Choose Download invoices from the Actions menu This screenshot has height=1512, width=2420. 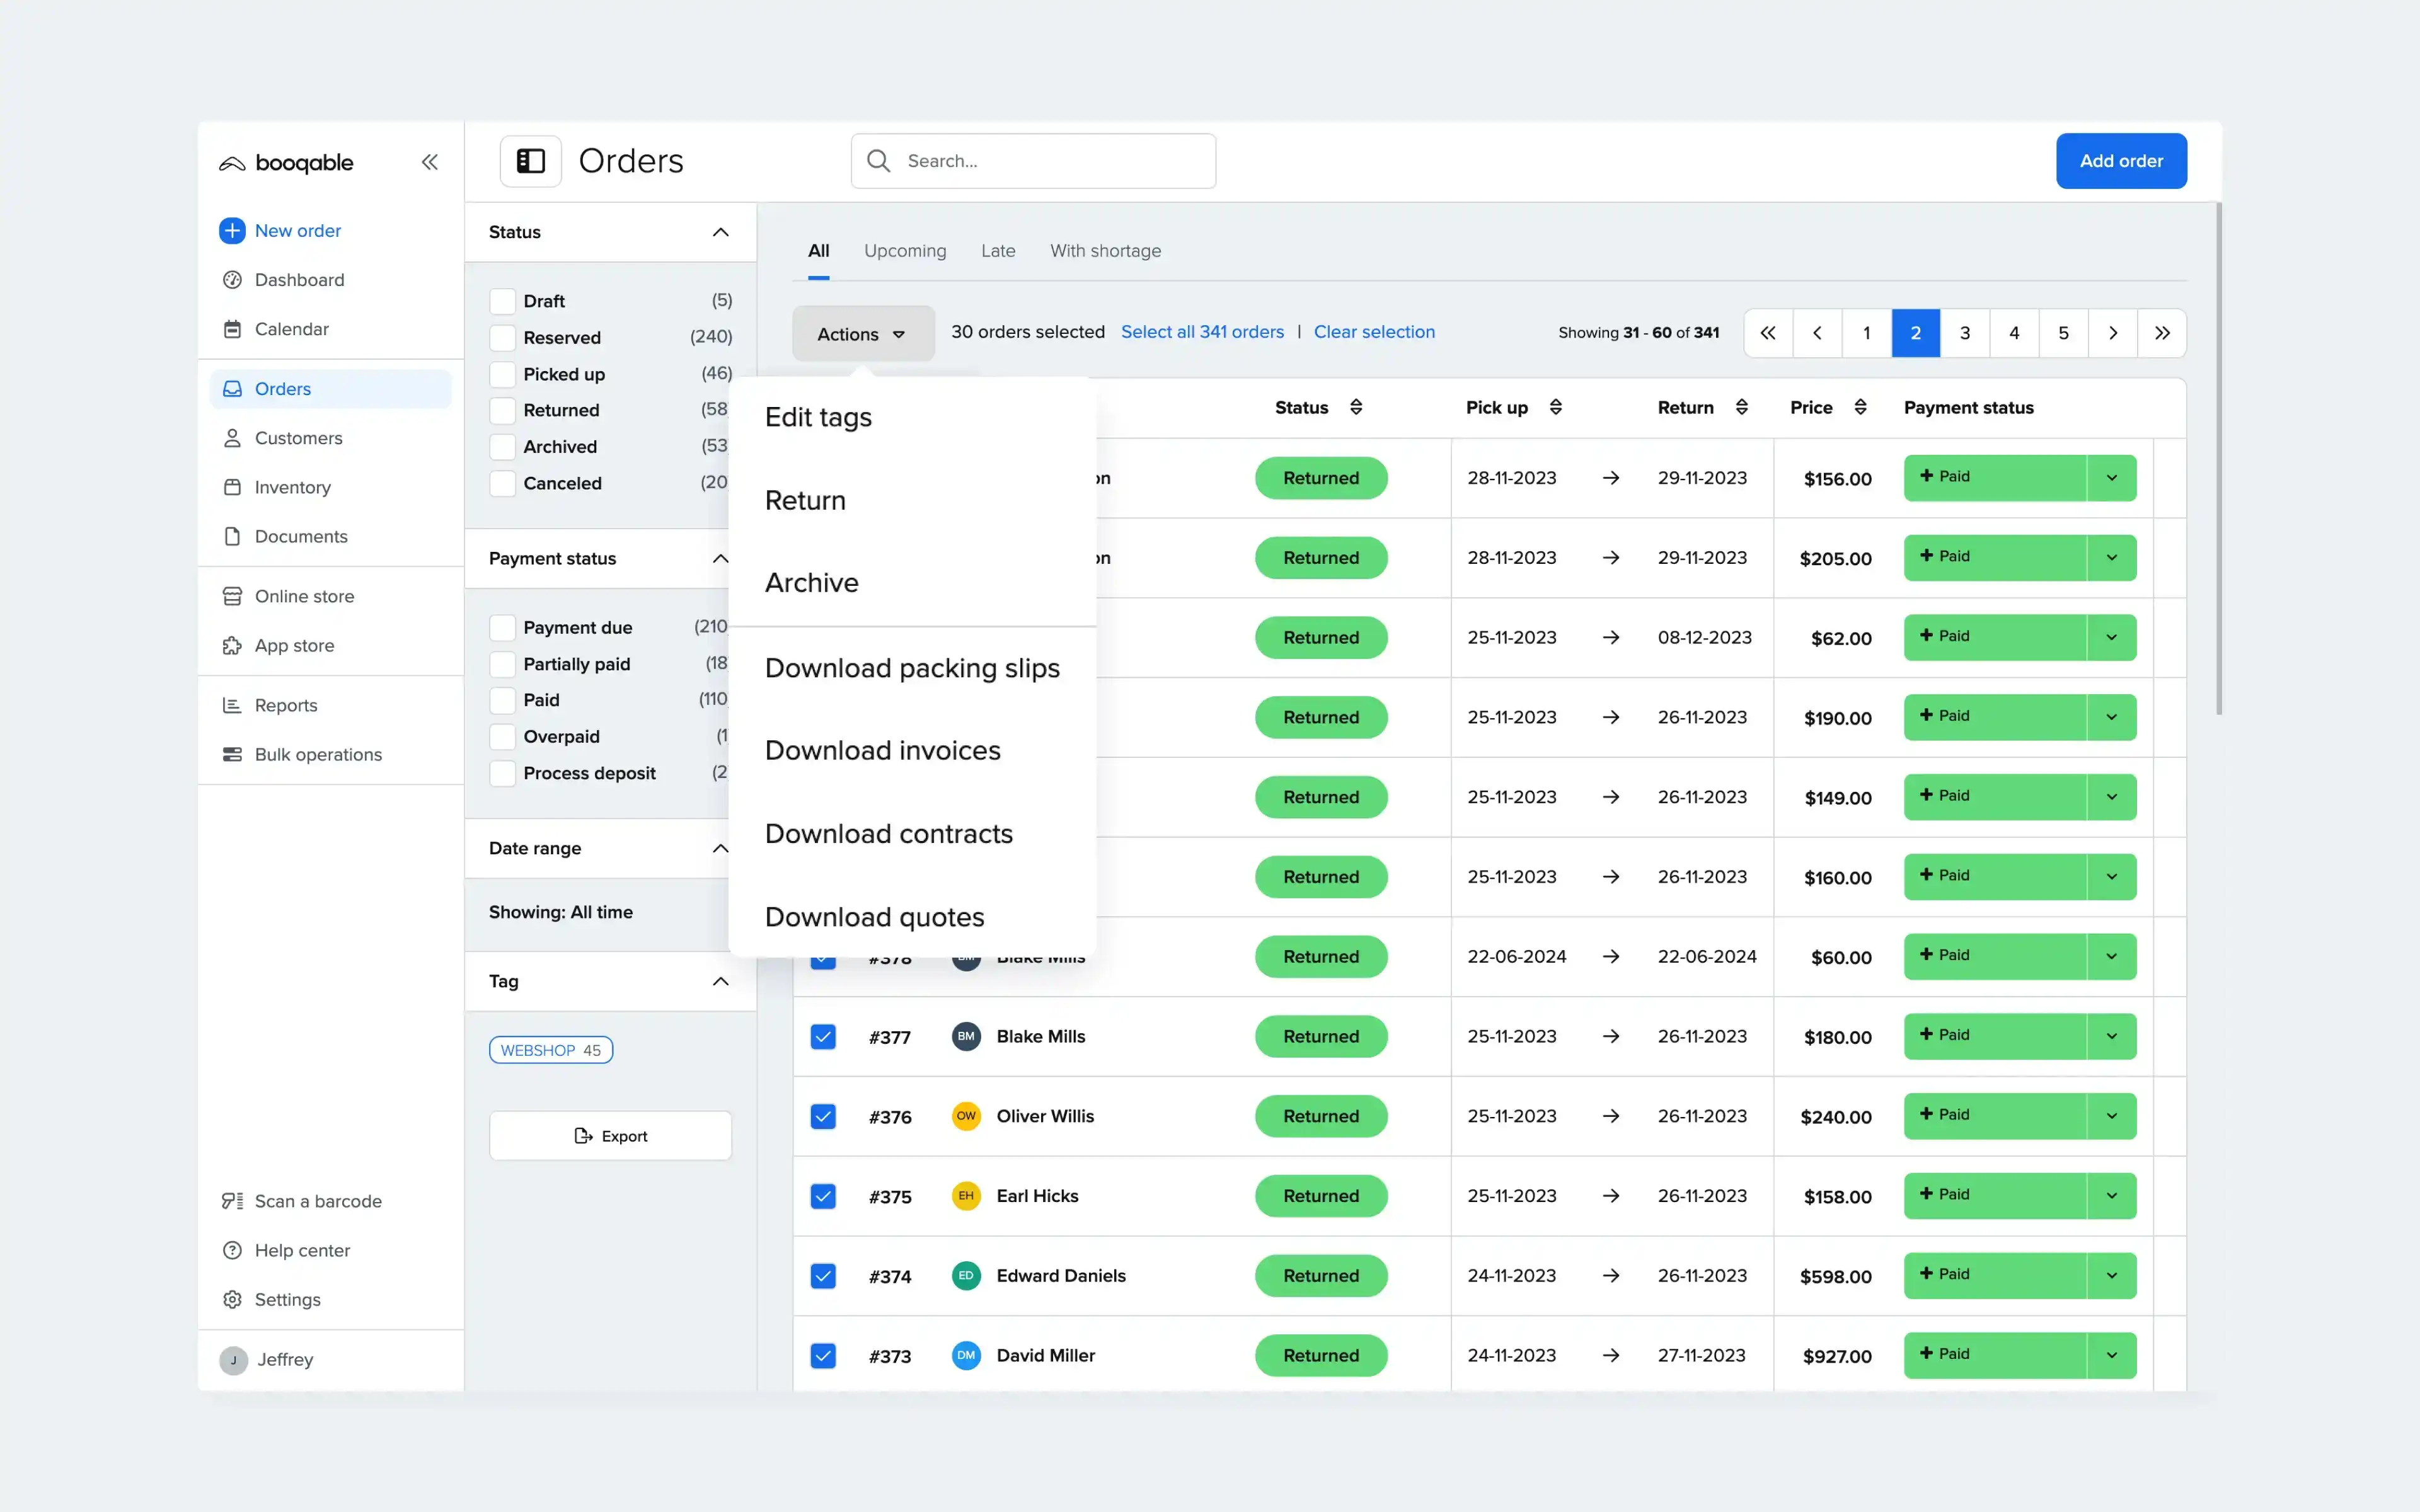[882, 750]
